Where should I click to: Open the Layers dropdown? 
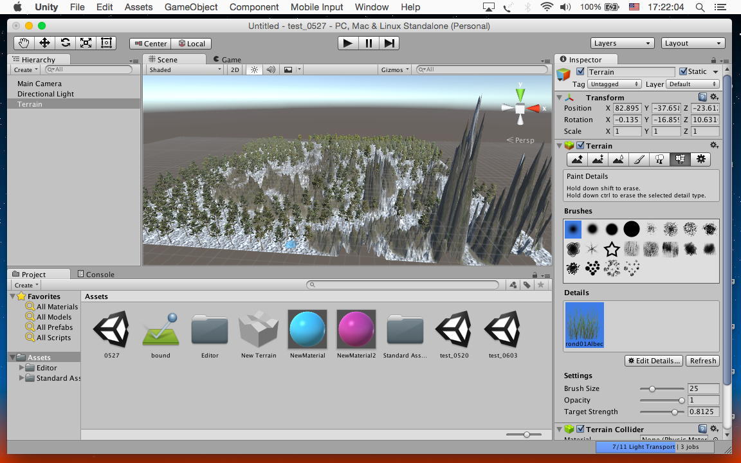[623, 43]
